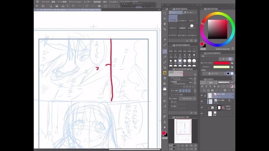The width and height of the screenshot is (269, 151).
Task: Select the Frame border tool
Action: click(x=165, y=112)
